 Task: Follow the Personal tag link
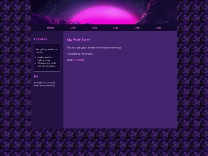pos(79,60)
